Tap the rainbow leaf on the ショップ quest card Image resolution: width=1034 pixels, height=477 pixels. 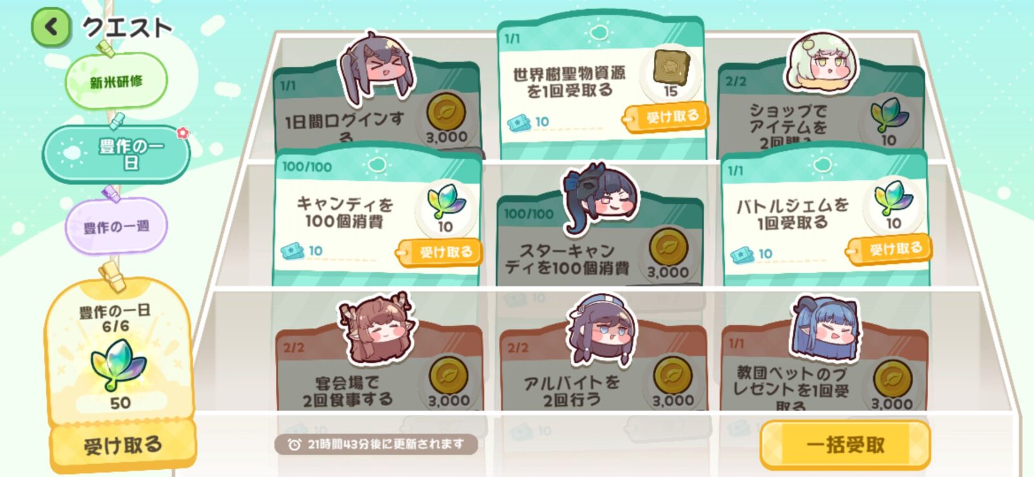(x=889, y=114)
